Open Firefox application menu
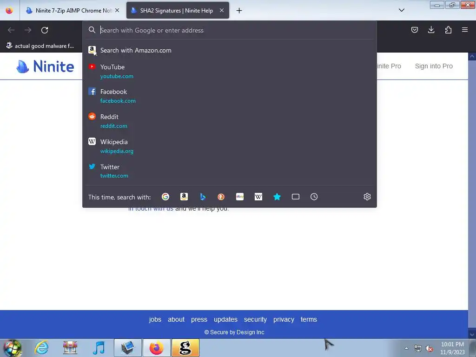Viewport: 476px width, 357px height. point(465,30)
